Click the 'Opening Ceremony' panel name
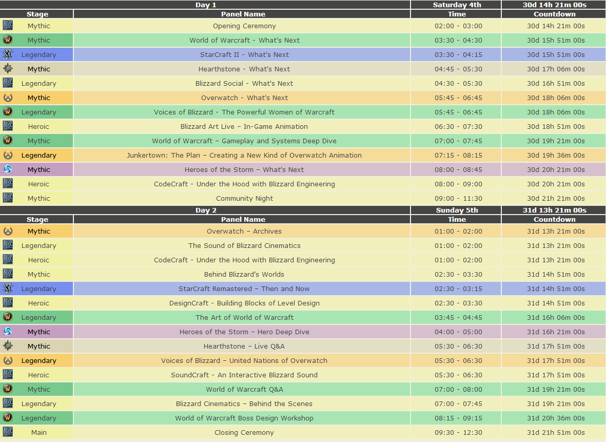Image resolution: width=606 pixels, height=442 pixels. (x=244, y=26)
